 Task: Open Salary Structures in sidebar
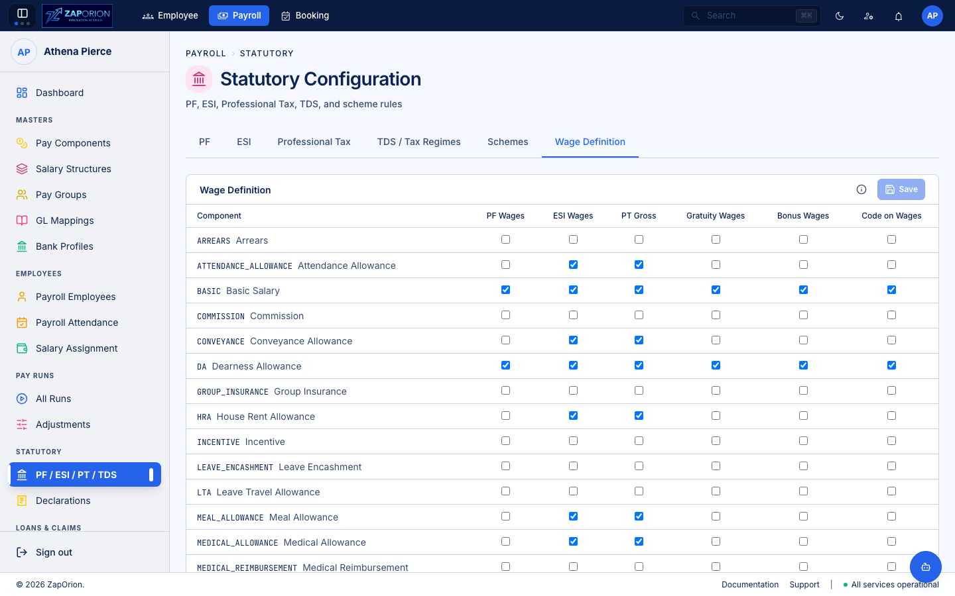click(85, 169)
